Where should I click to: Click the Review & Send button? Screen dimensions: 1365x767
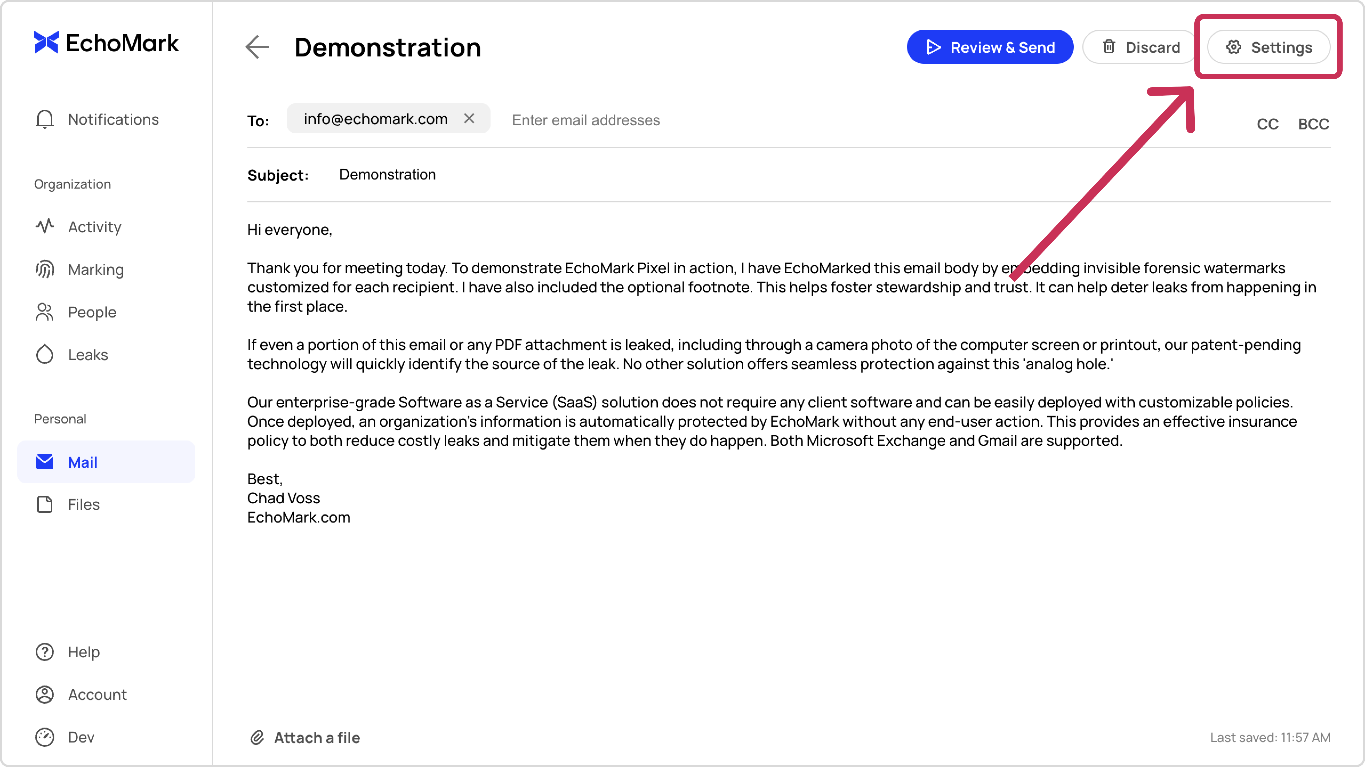click(x=990, y=47)
